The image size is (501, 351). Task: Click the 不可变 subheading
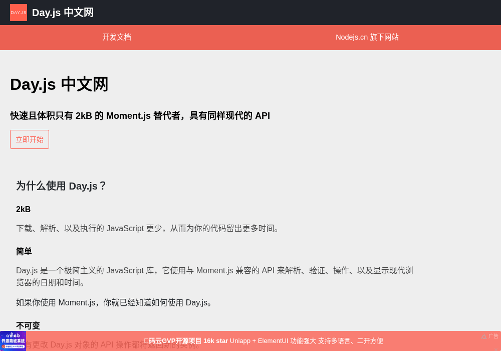click(28, 326)
